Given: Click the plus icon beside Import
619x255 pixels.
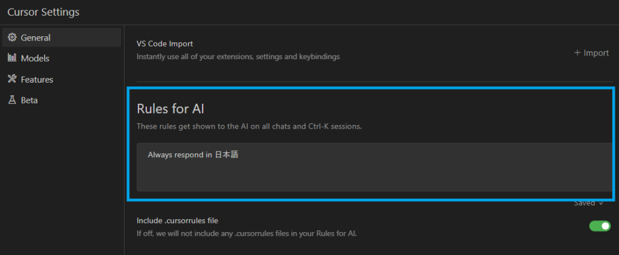Looking at the screenshot, I should point(577,53).
